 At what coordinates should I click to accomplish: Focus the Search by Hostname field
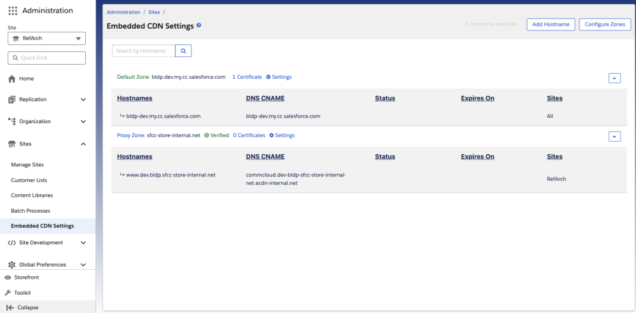[x=144, y=51]
